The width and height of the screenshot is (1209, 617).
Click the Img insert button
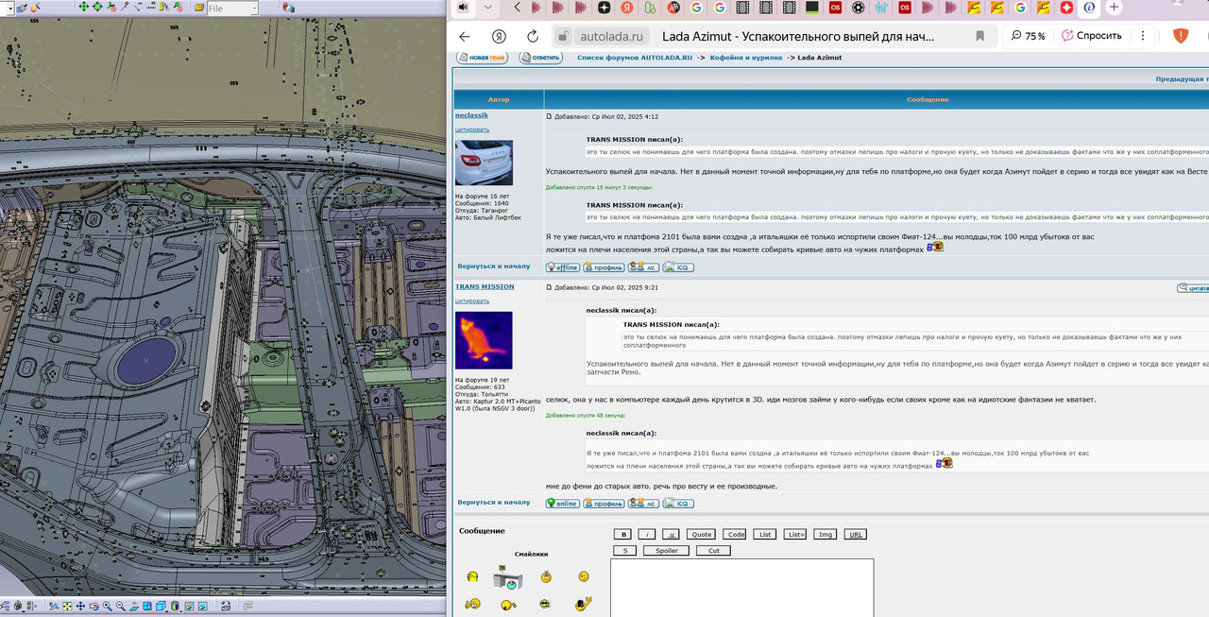coord(826,534)
